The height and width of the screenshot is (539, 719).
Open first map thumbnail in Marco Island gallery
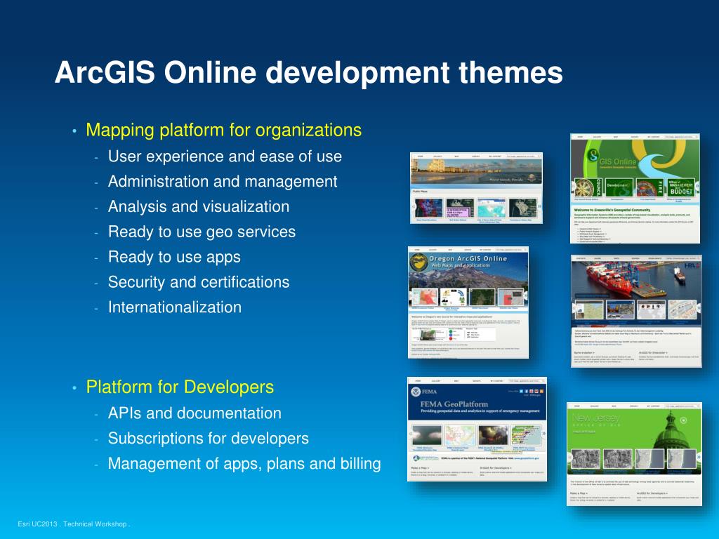[429, 208]
